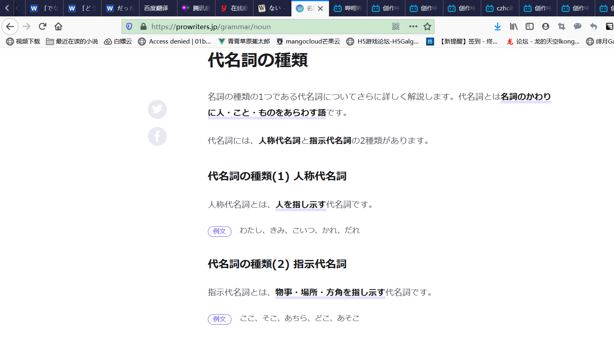Open the downloads panel
This screenshot has height=345, width=614.
tap(498, 27)
